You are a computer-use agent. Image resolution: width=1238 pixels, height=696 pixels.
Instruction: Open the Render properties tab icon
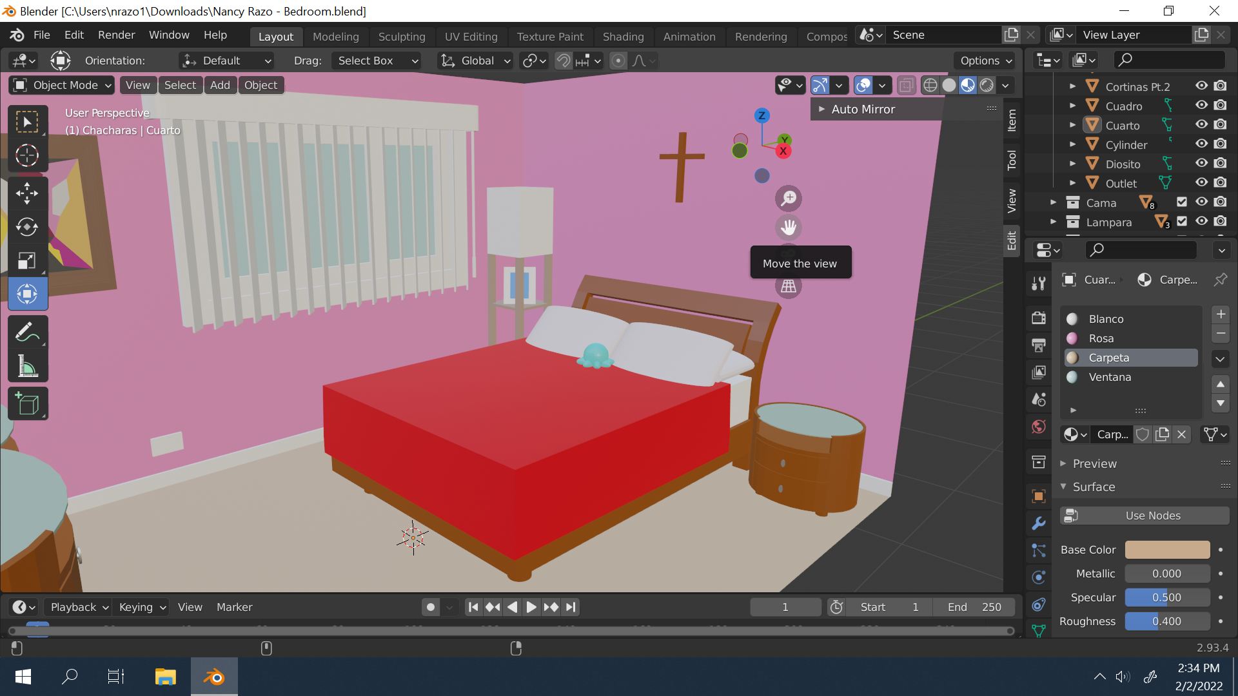click(1038, 318)
